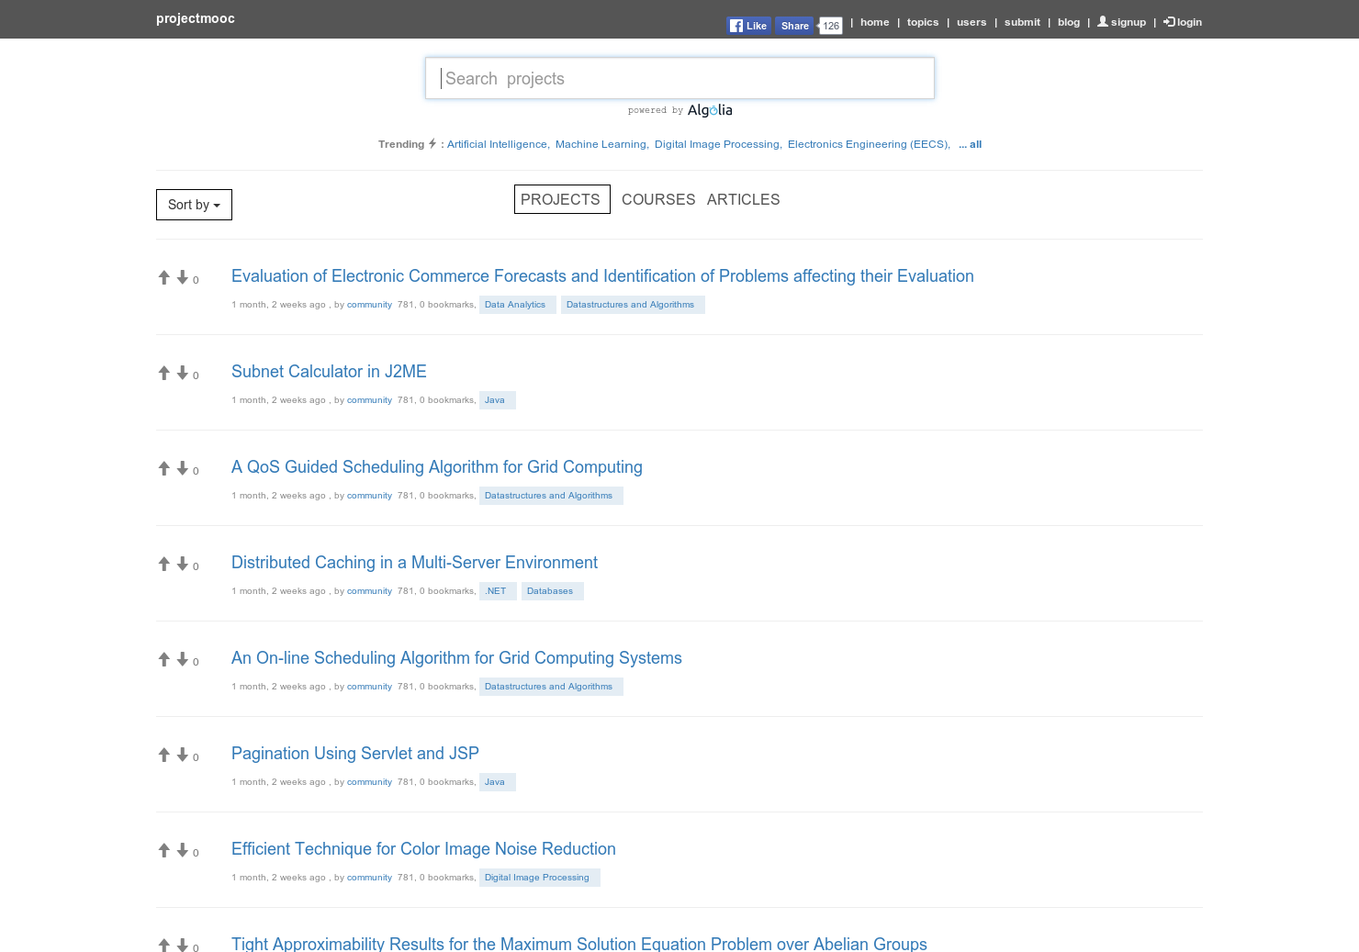Click the login icon in the navbar
This screenshot has height=952, width=1359.
click(1169, 21)
